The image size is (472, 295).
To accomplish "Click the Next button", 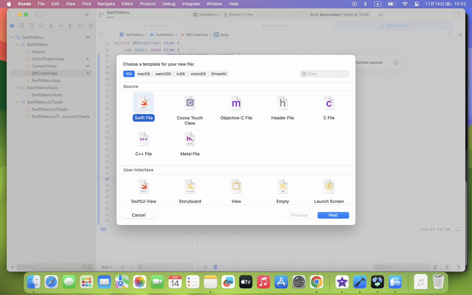I will [x=333, y=215].
